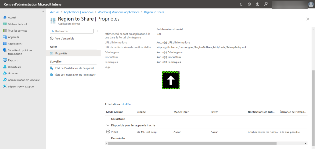
Task: Collapse the resource menu next to search
Action: pos(97,31)
